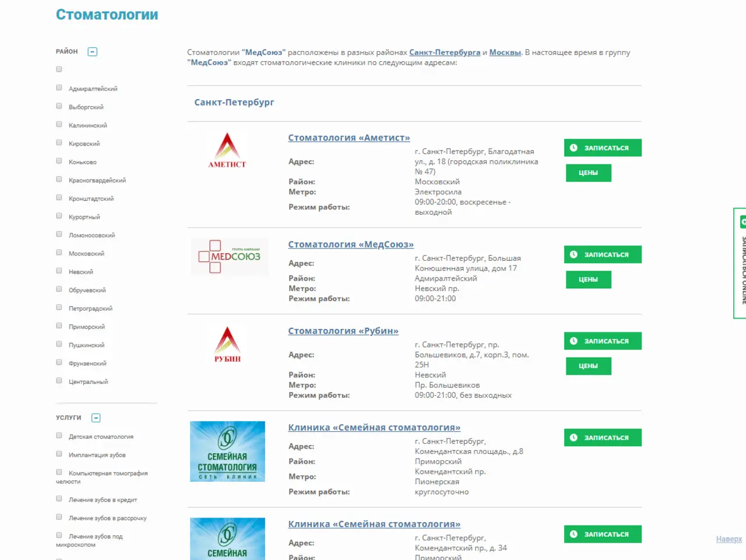The height and width of the screenshot is (560, 746).
Task: Enable the Петроградский district filter
Action: coord(59,307)
